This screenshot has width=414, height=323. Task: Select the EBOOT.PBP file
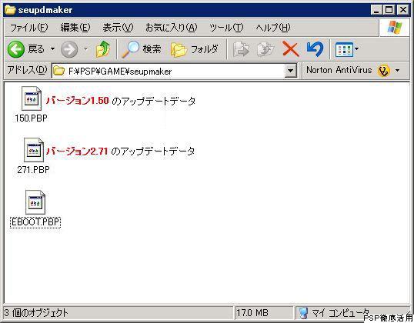coord(35,209)
